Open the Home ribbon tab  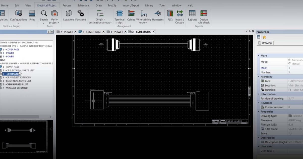(5, 5)
